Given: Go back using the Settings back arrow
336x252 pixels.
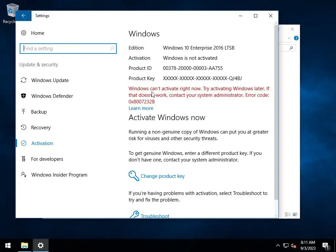Looking at the screenshot, I should [x=24, y=16].
